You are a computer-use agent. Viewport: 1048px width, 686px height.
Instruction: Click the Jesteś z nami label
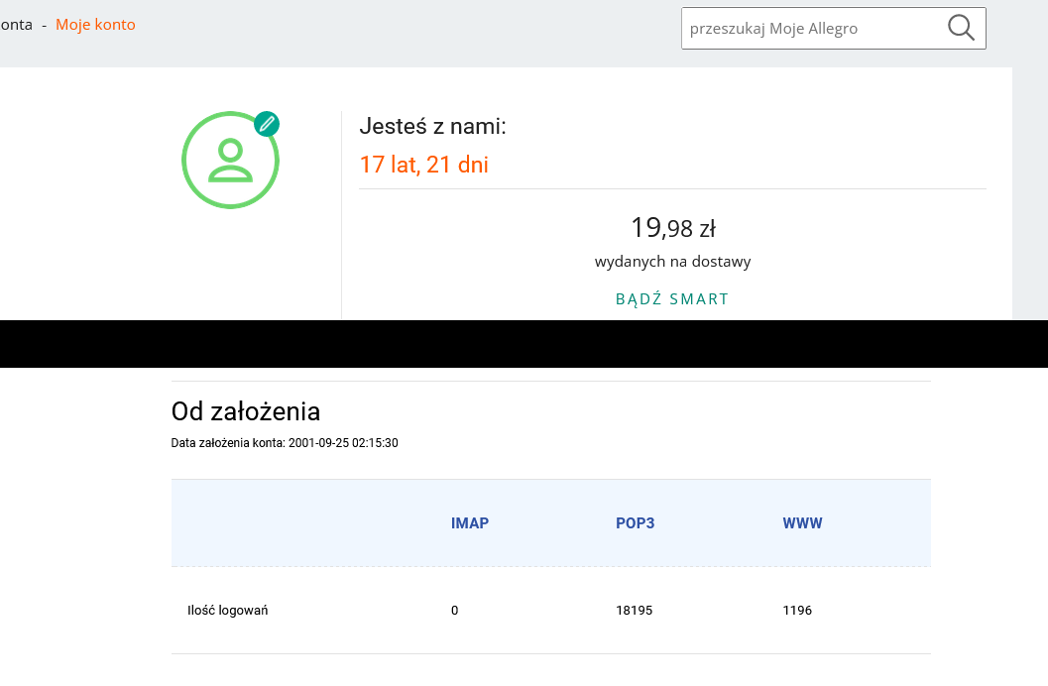[x=432, y=126]
